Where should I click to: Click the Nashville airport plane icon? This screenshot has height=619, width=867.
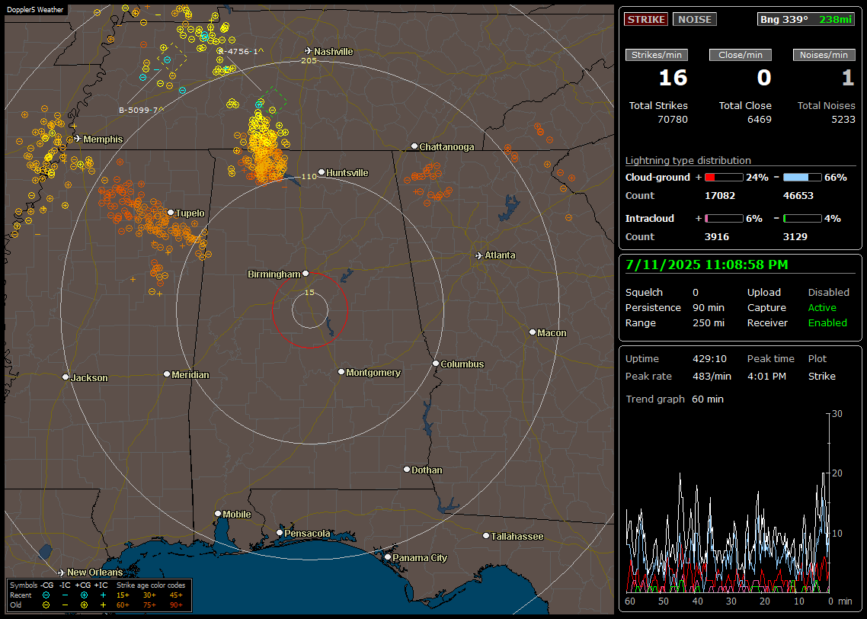[309, 51]
